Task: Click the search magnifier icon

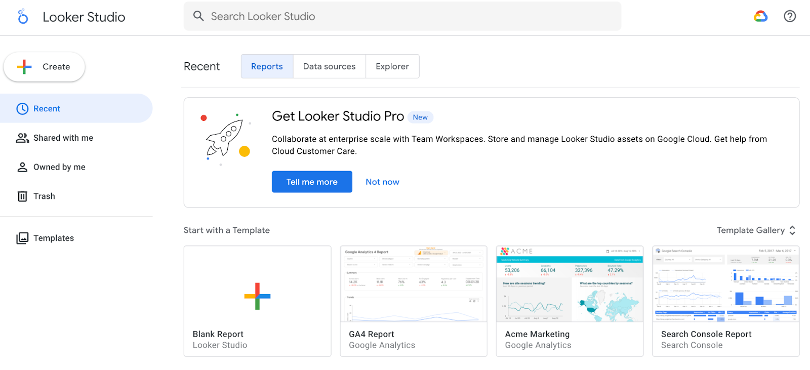Action: (x=198, y=16)
